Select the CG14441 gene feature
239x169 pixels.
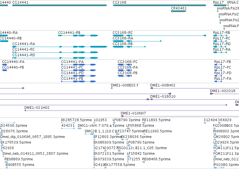[60, 5]
